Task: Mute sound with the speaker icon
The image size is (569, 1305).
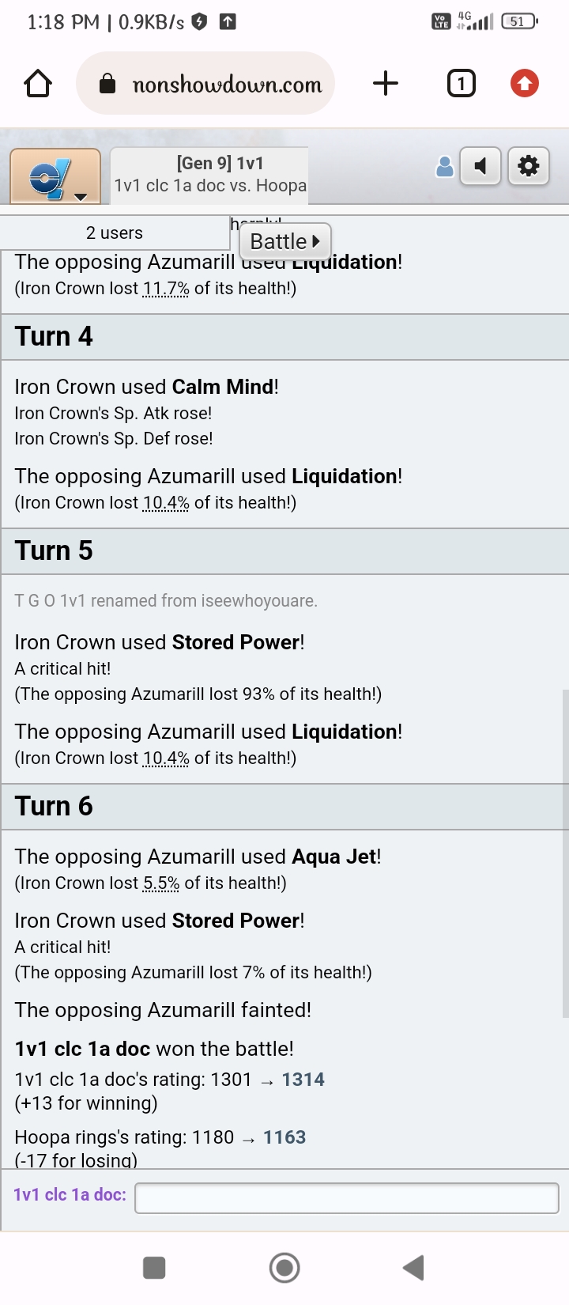Action: coord(480,166)
